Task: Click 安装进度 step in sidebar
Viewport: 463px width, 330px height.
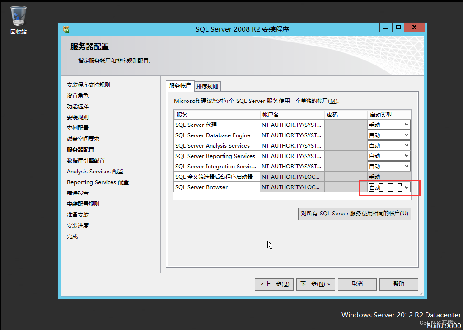Action: (77, 226)
